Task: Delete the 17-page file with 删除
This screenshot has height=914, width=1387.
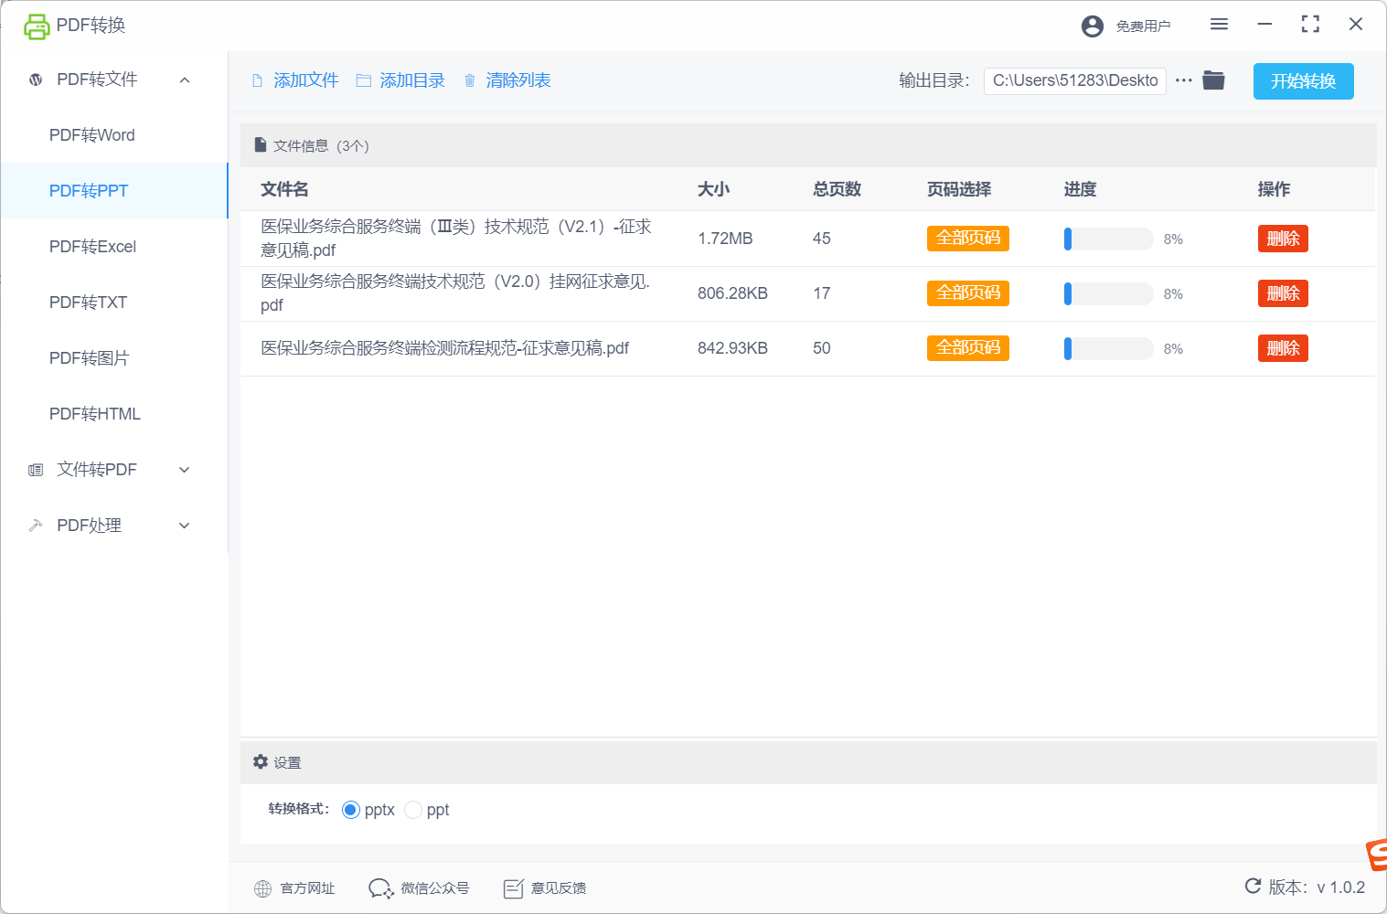Action: pos(1283,293)
